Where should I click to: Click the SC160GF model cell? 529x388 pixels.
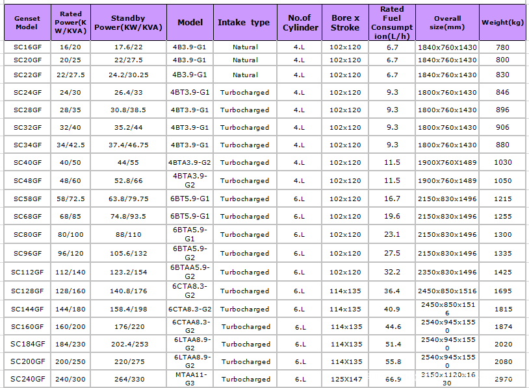[x=27, y=327]
